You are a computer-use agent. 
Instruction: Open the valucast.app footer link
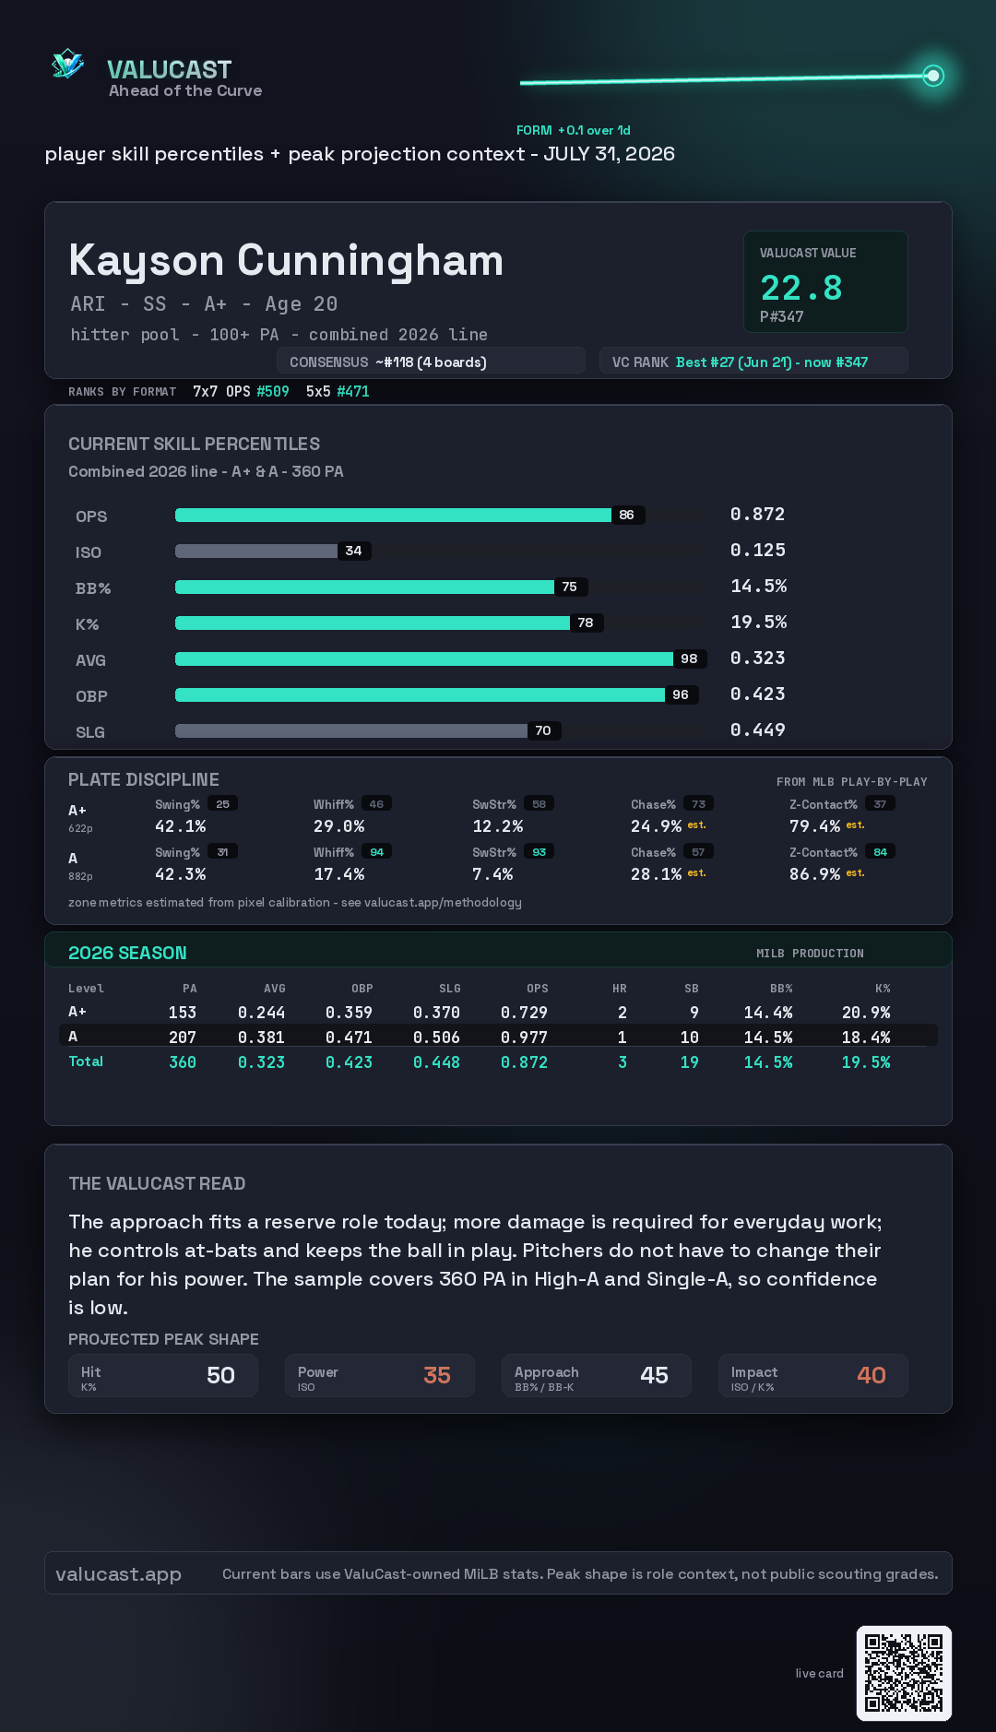118,1573
